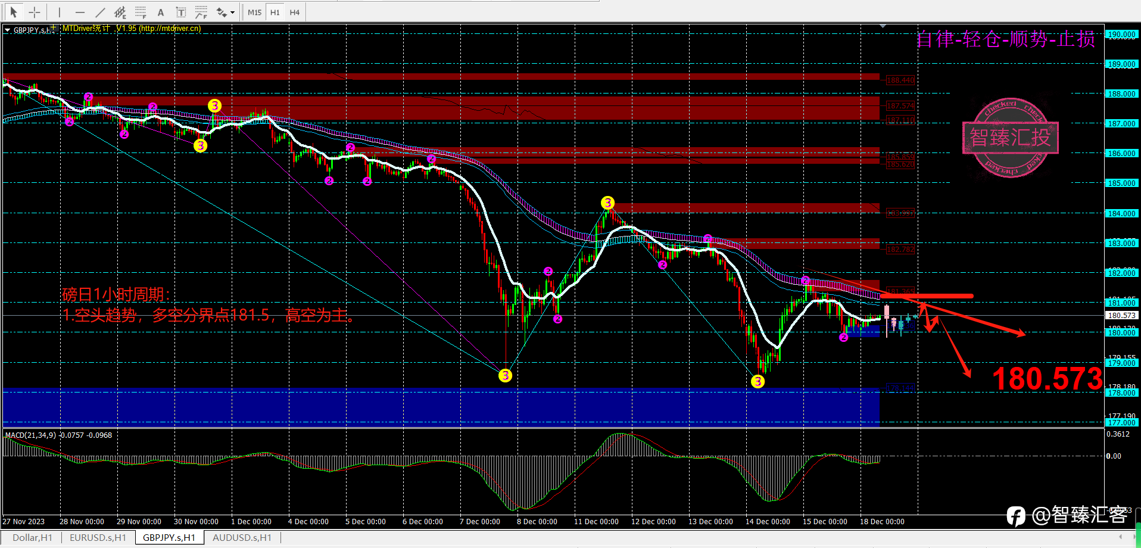Switch chart to H1 timeframe
Viewport: 1141px width, 548px height.
click(275, 12)
